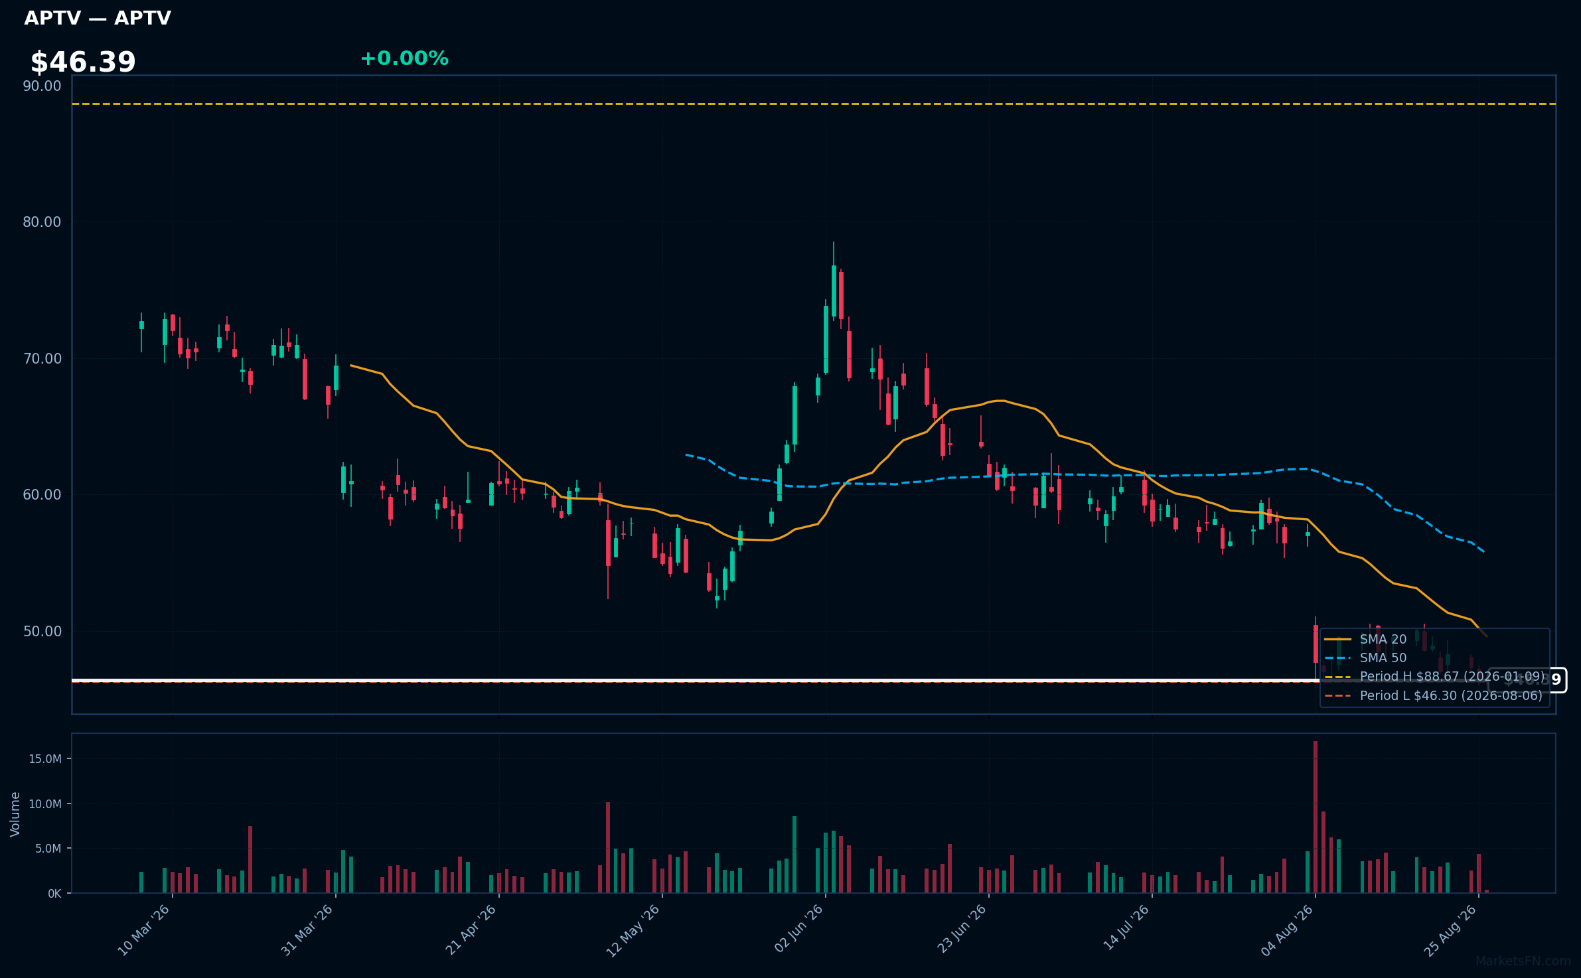Click the chart title "APTV — APTV"
This screenshot has height=978, width=1581.
[98, 18]
